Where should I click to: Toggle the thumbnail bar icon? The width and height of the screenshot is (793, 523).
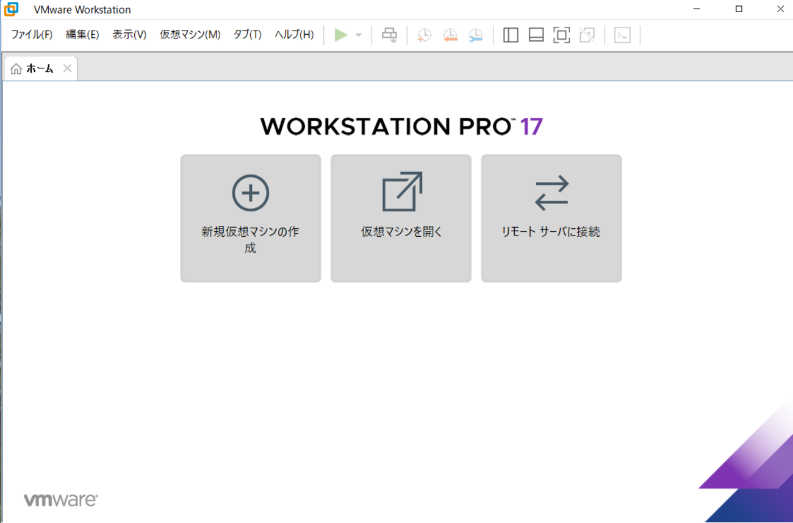536,35
